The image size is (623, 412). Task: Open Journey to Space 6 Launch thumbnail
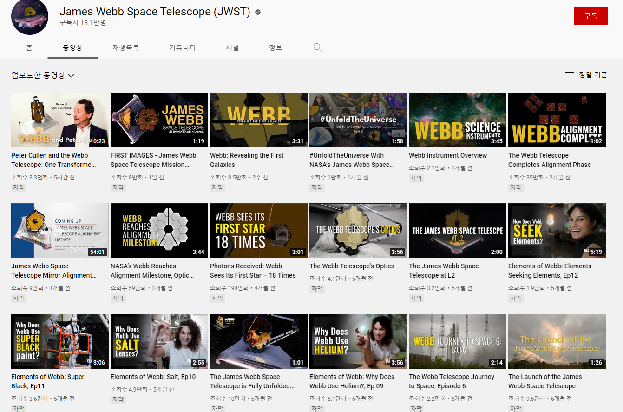(x=458, y=341)
